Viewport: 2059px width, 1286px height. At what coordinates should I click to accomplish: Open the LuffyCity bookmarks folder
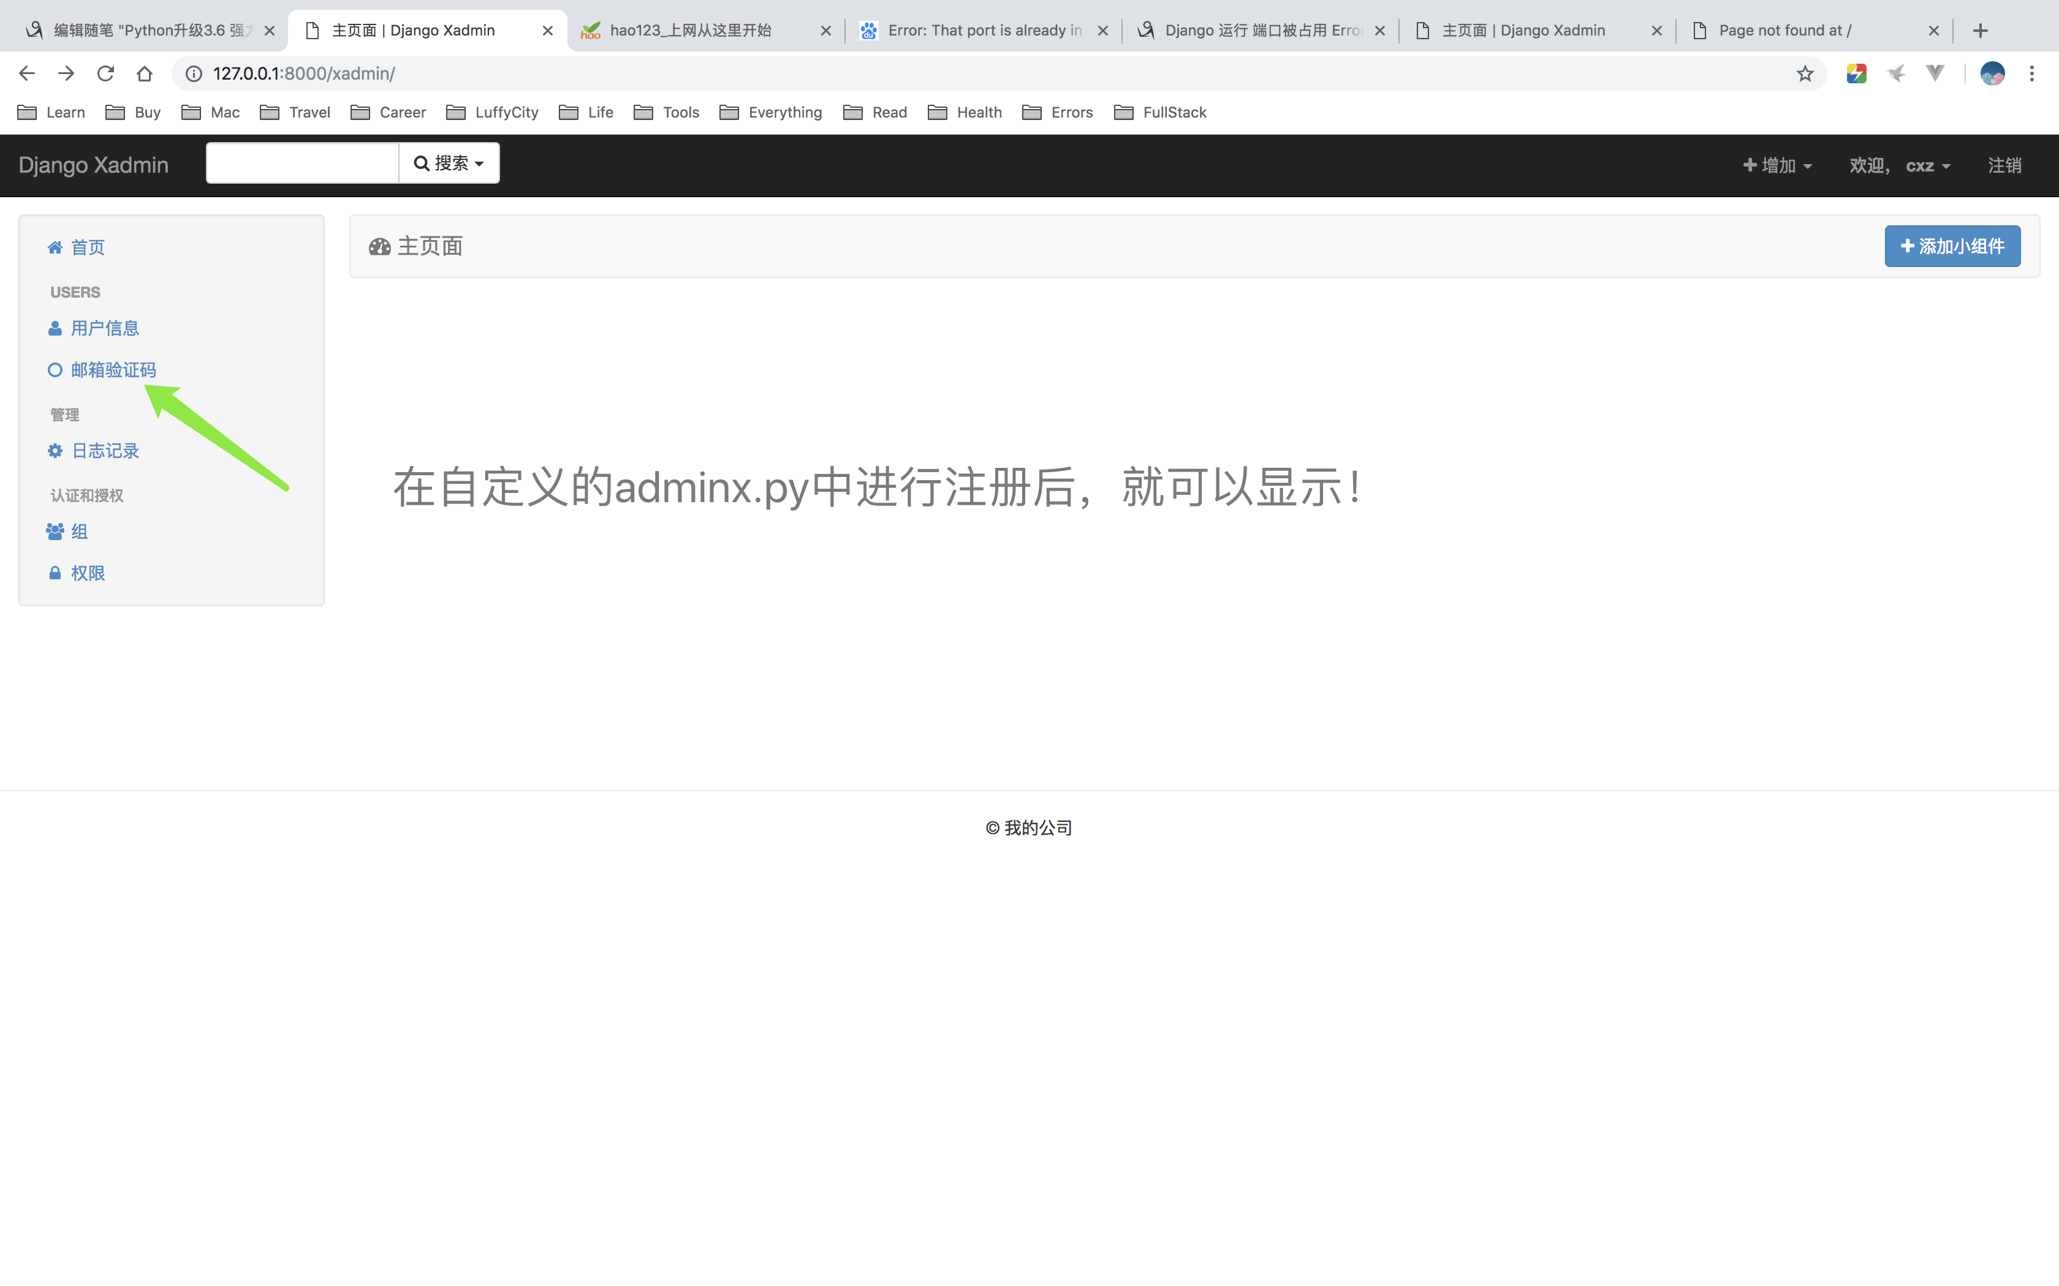[493, 112]
